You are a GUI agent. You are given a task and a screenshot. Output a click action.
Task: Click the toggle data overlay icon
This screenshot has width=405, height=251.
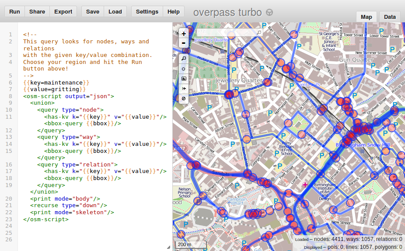tap(184, 99)
